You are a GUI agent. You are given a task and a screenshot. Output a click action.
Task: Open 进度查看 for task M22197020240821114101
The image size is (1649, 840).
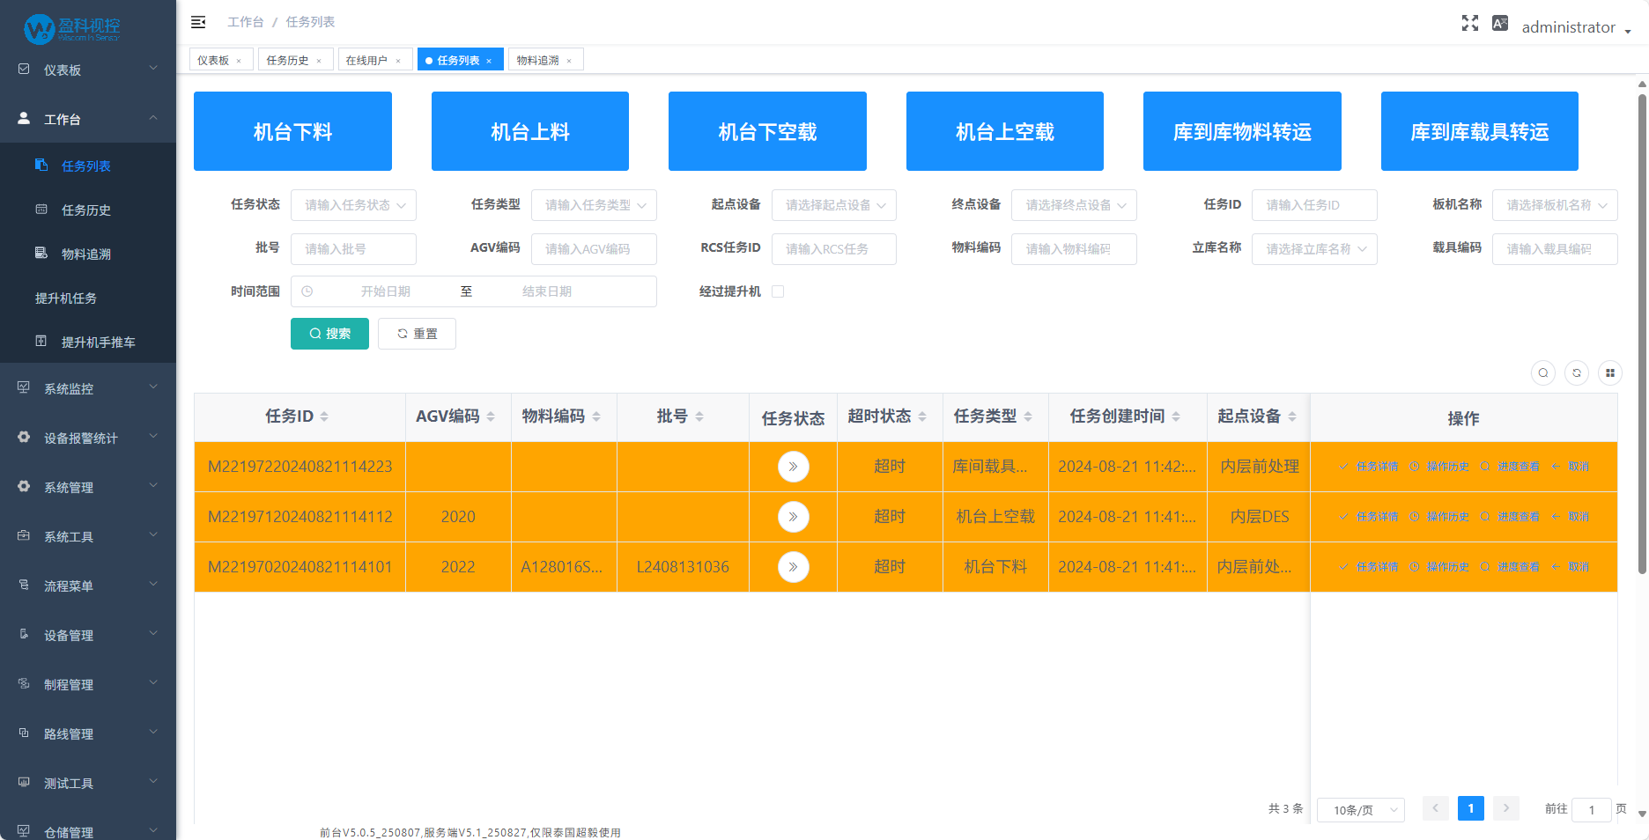tap(1510, 567)
